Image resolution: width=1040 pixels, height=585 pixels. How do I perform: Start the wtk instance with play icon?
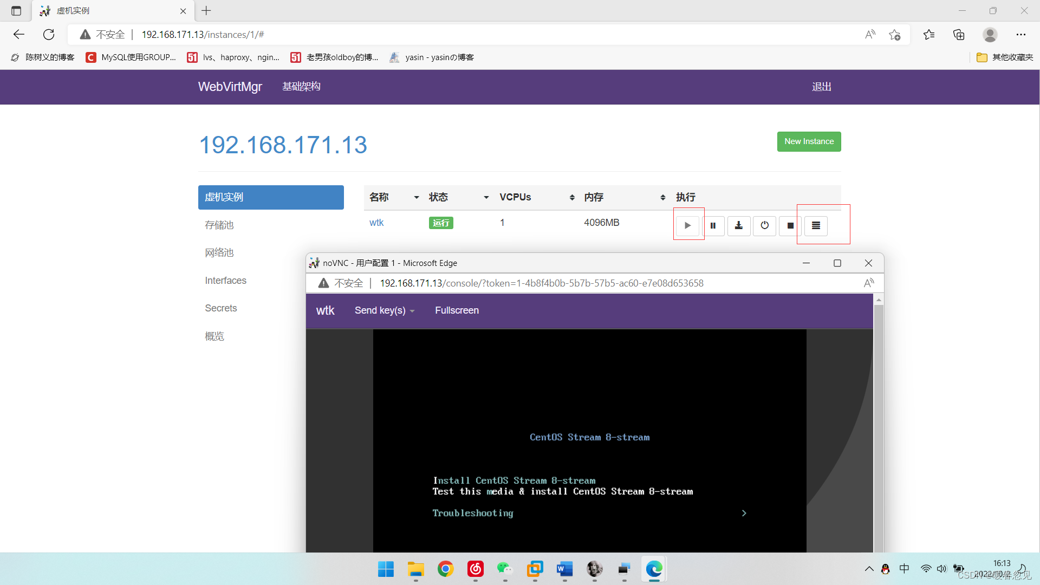(687, 225)
